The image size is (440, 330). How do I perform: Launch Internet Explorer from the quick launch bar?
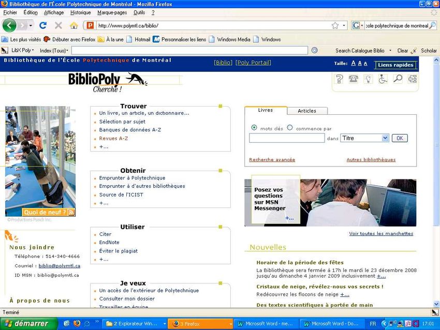click(66, 324)
